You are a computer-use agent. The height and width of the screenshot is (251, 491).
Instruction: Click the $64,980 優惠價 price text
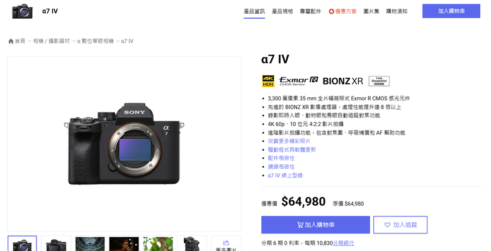click(303, 201)
